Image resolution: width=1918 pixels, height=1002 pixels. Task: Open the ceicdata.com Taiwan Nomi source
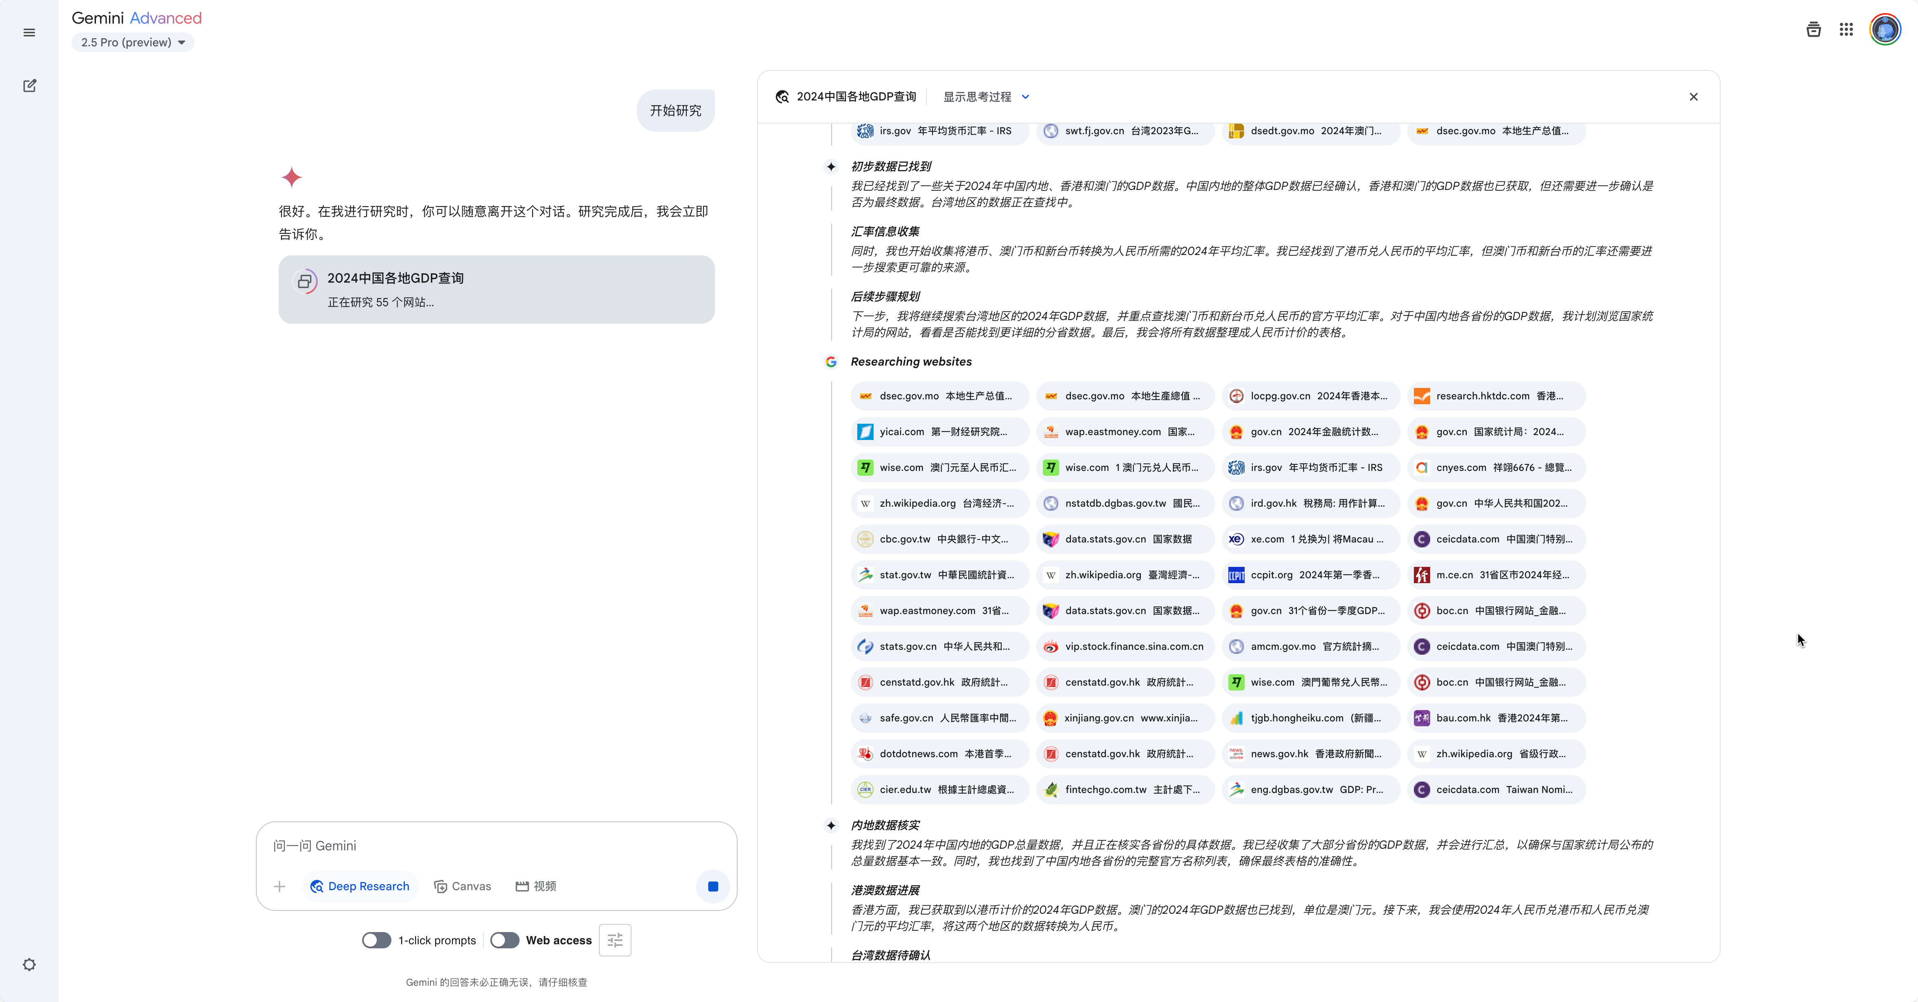point(1496,789)
